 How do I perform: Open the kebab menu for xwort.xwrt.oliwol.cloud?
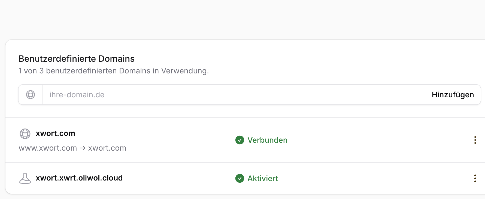(x=475, y=178)
